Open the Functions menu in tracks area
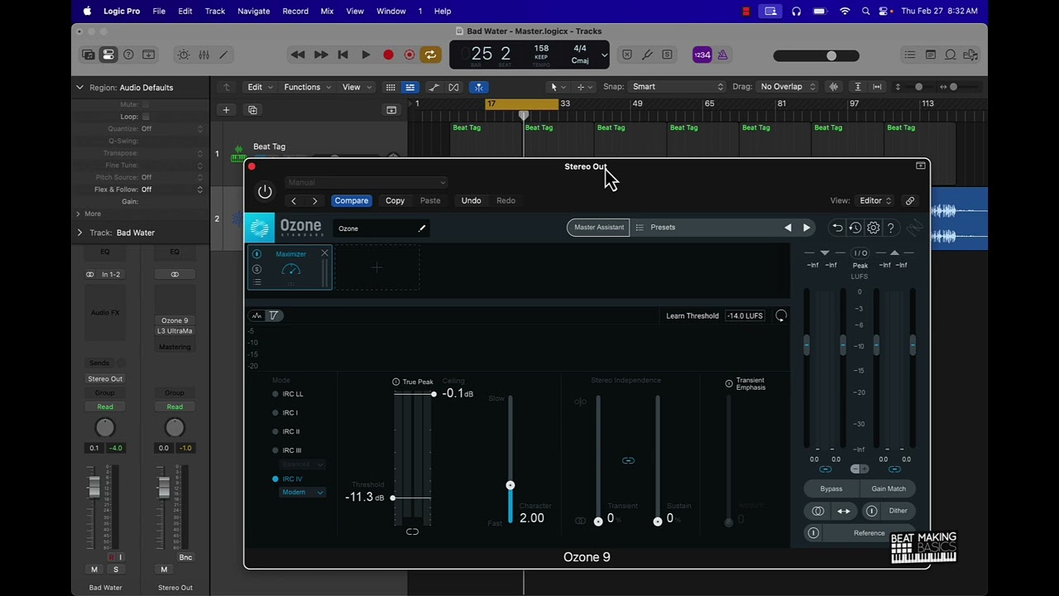 tap(307, 87)
